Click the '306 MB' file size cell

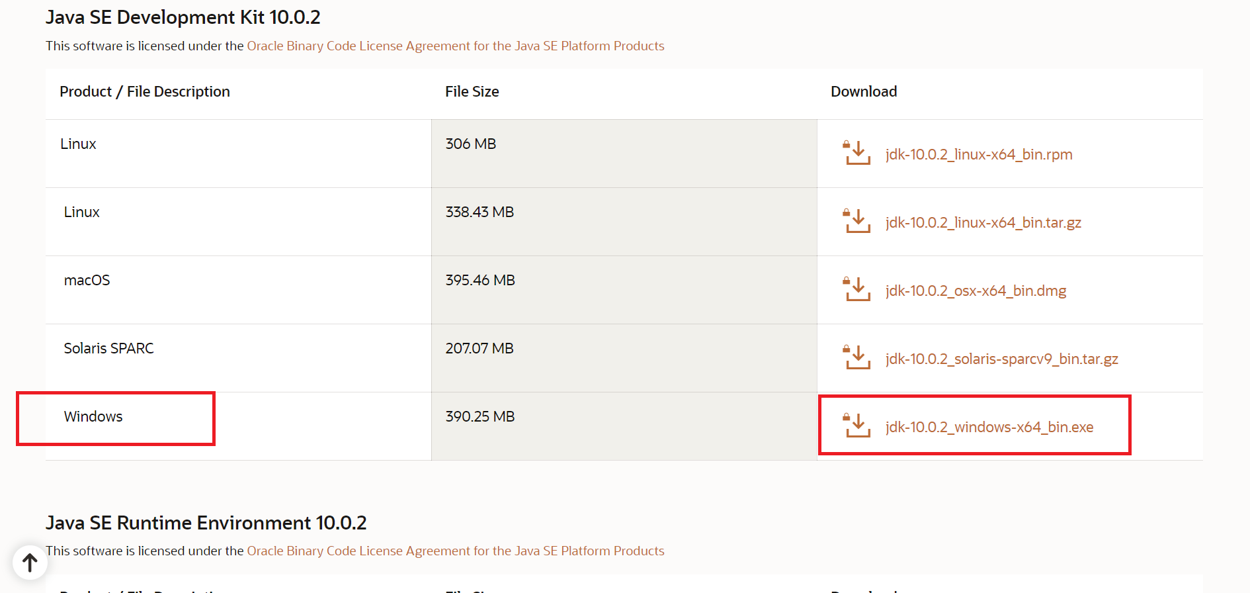tap(624, 154)
